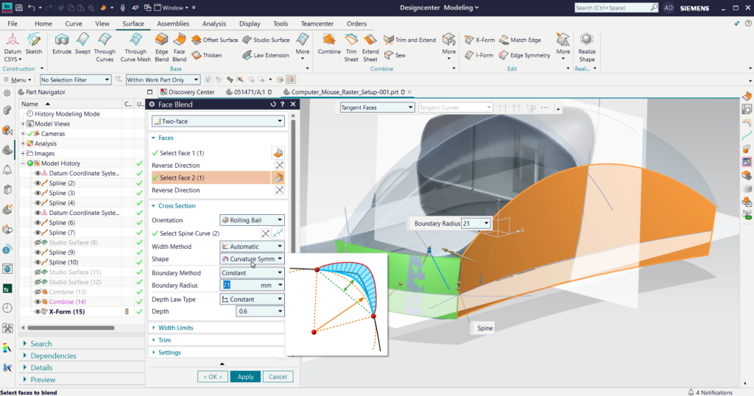Toggle visibility of Combine (14)
This screenshot has height=396, width=754.
point(38,302)
